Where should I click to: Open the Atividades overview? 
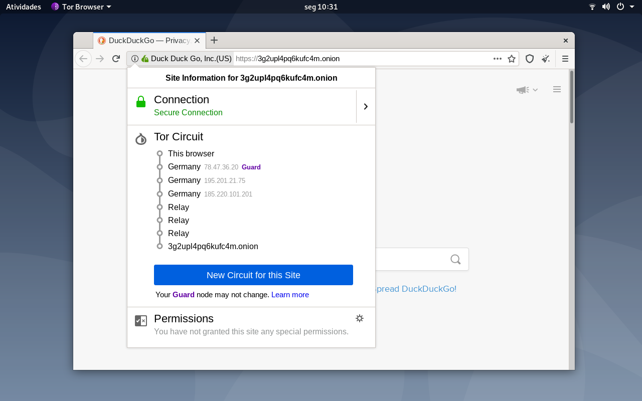click(x=24, y=7)
